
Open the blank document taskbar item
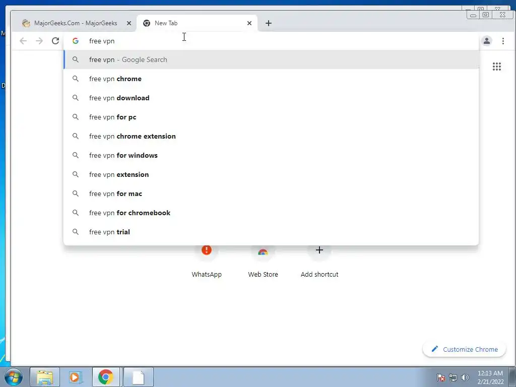138,377
